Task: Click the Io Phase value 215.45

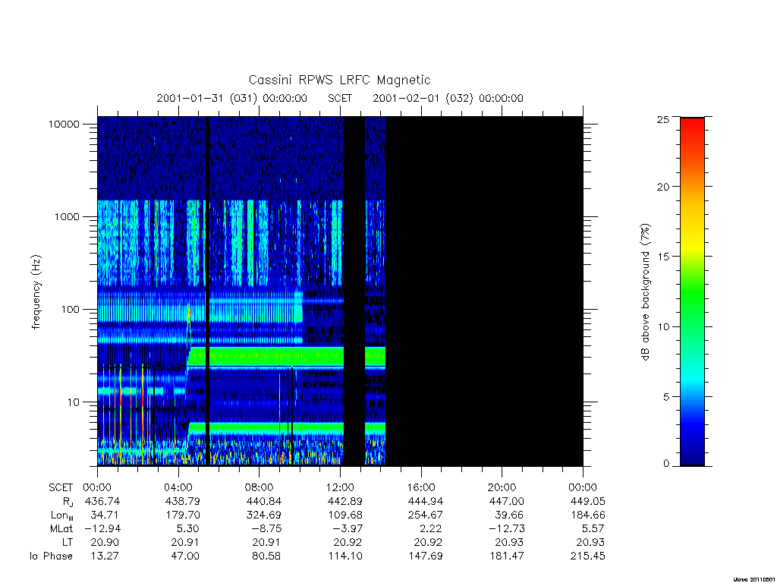Action: (588, 556)
